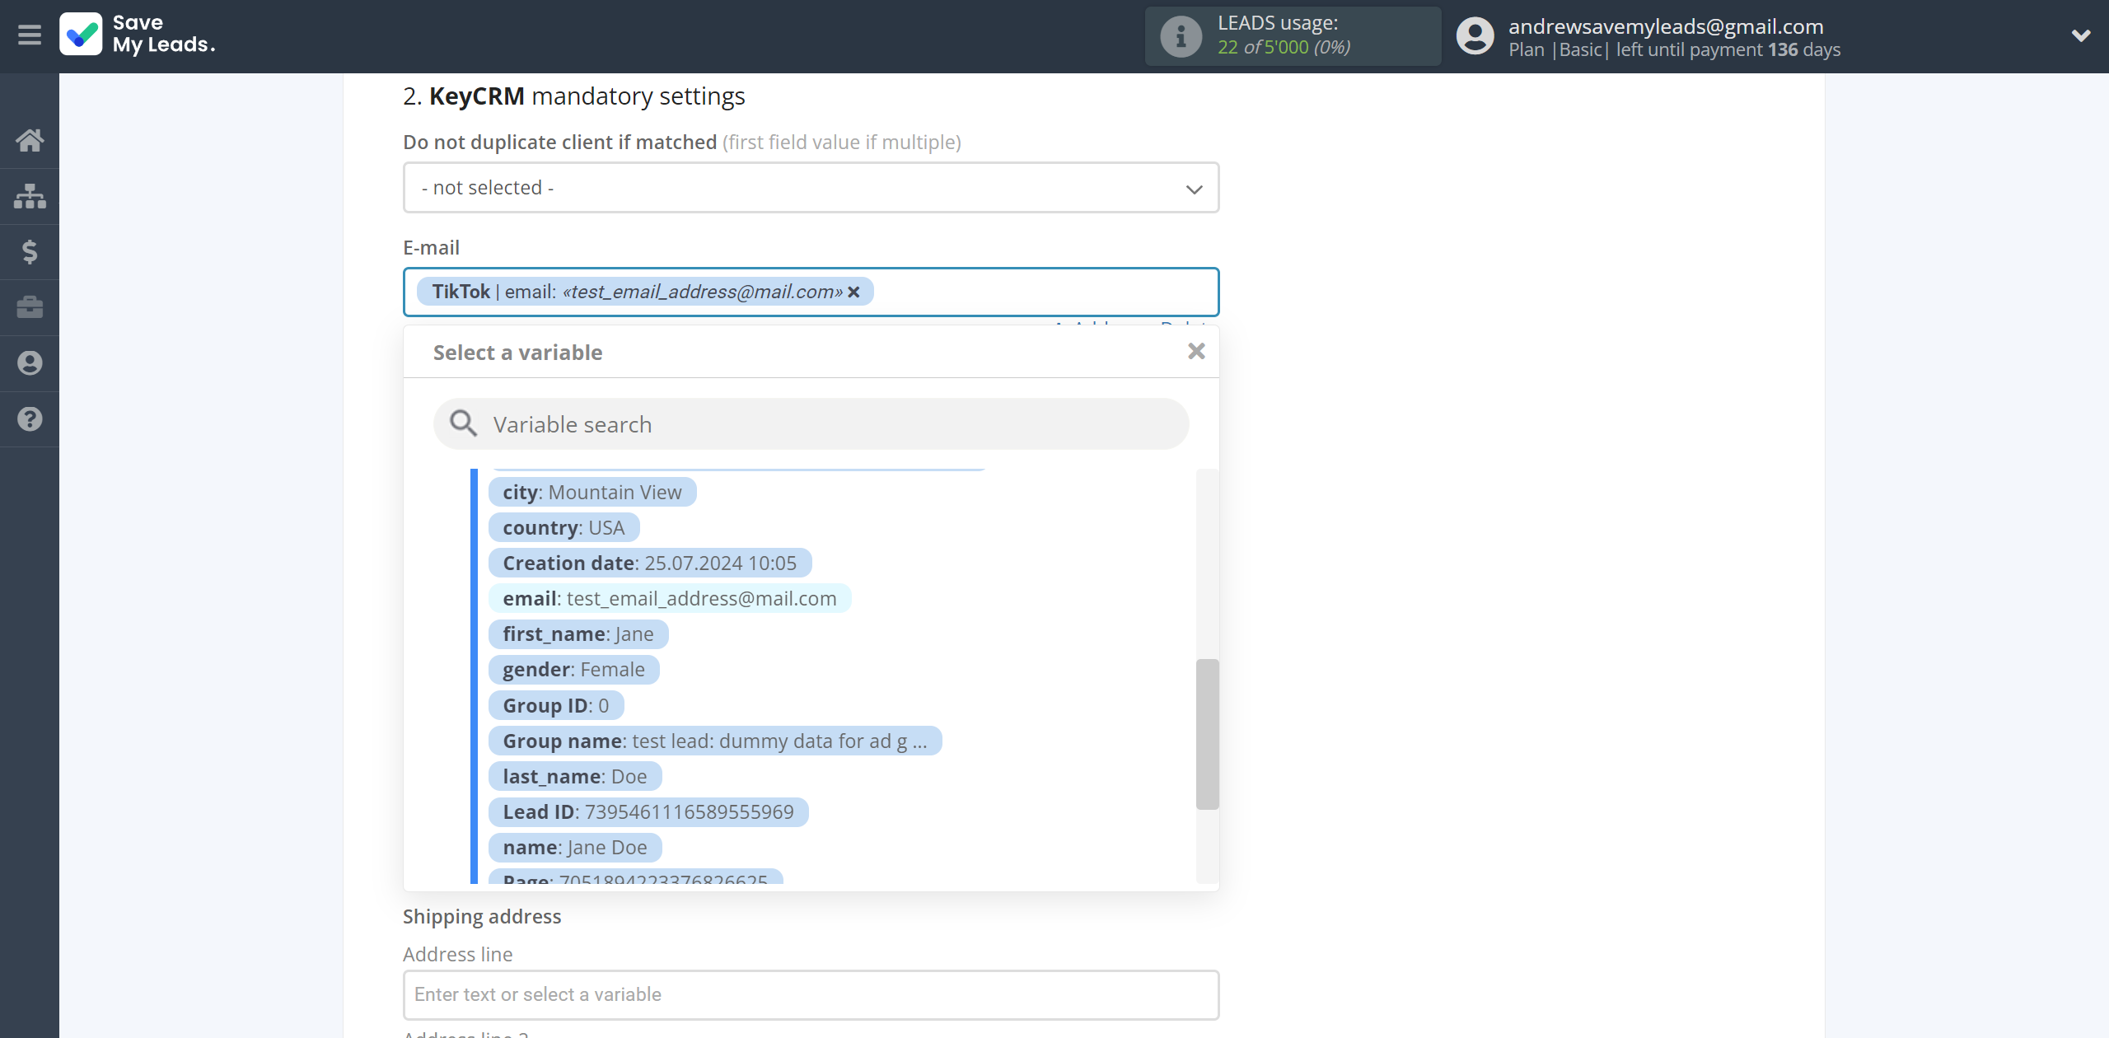Select the first_name: Jane variable
This screenshot has width=2109, height=1038.
pyautogui.click(x=577, y=634)
